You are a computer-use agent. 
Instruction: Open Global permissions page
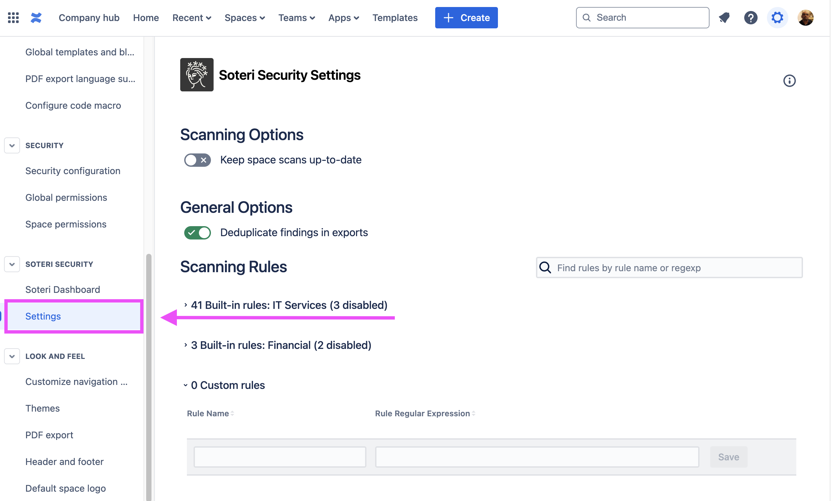[66, 197]
